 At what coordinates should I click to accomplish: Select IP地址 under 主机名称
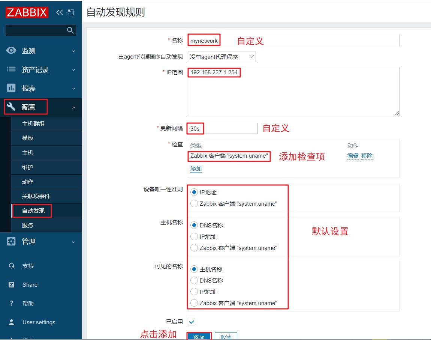click(x=194, y=236)
